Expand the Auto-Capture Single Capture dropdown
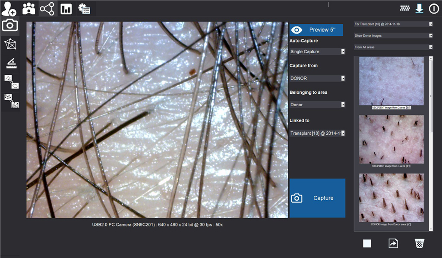This screenshot has width=442, height=258. pos(317,51)
